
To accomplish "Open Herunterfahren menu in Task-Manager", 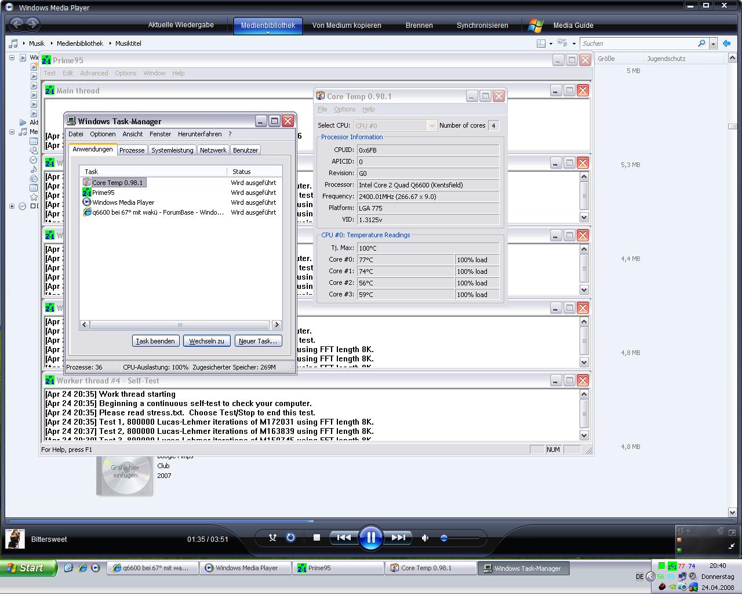I will click(x=200, y=134).
